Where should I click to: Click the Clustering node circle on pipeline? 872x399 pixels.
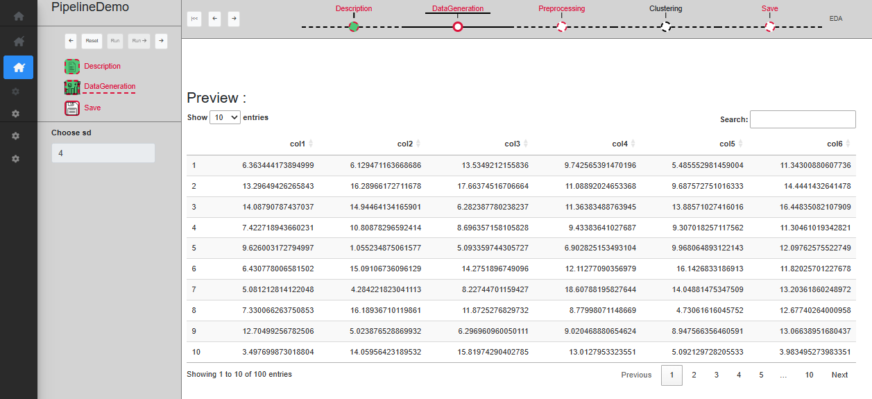tap(666, 27)
